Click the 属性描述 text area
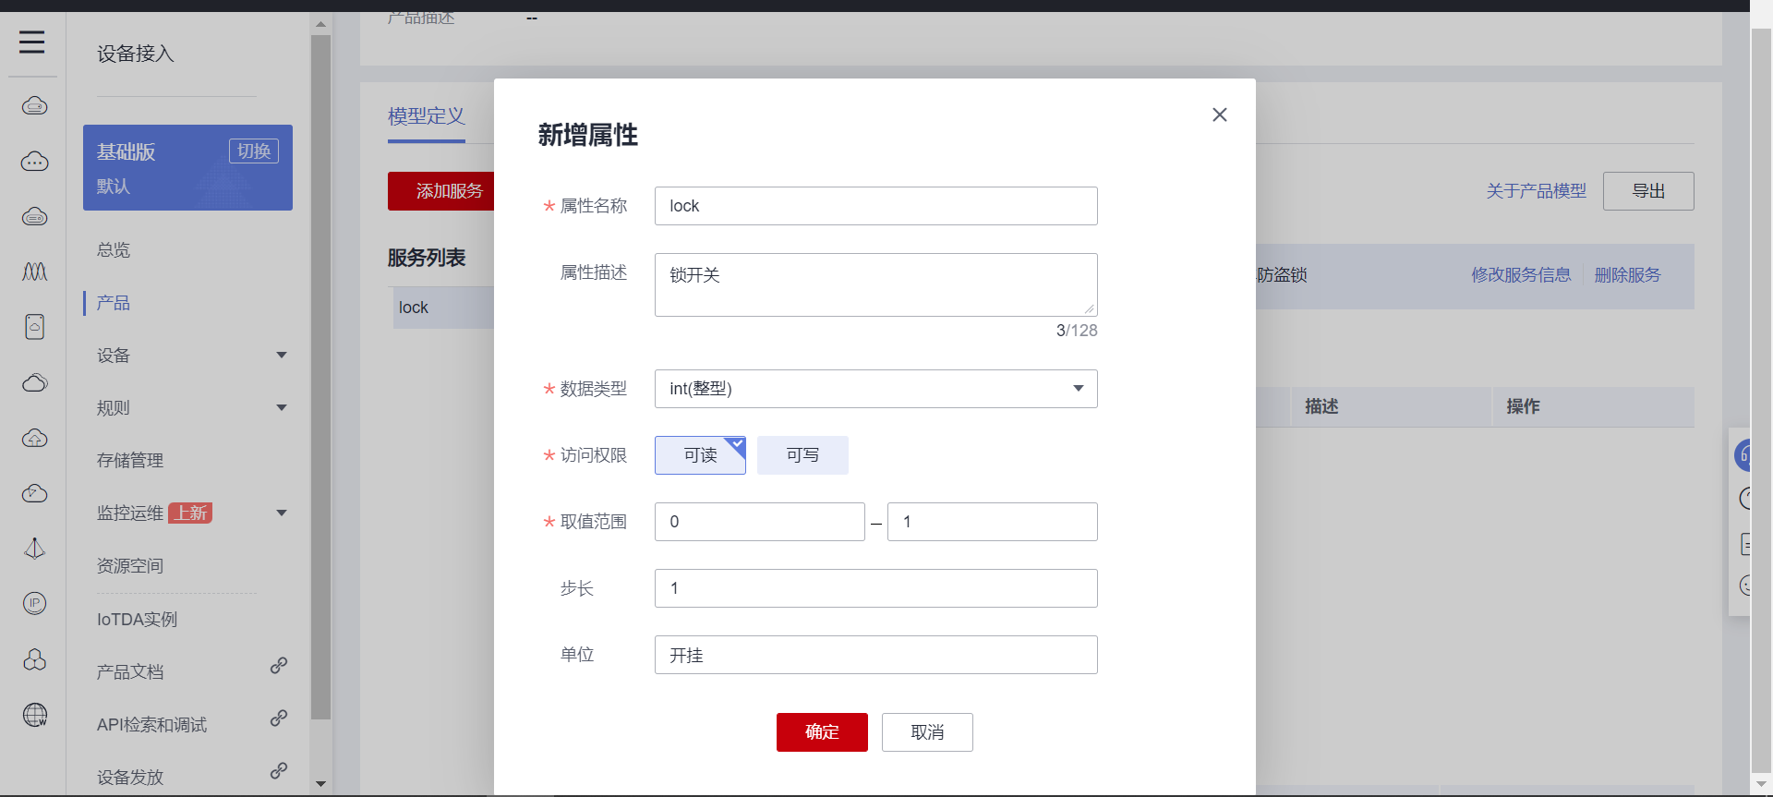Image resolution: width=1773 pixels, height=797 pixels. click(875, 284)
